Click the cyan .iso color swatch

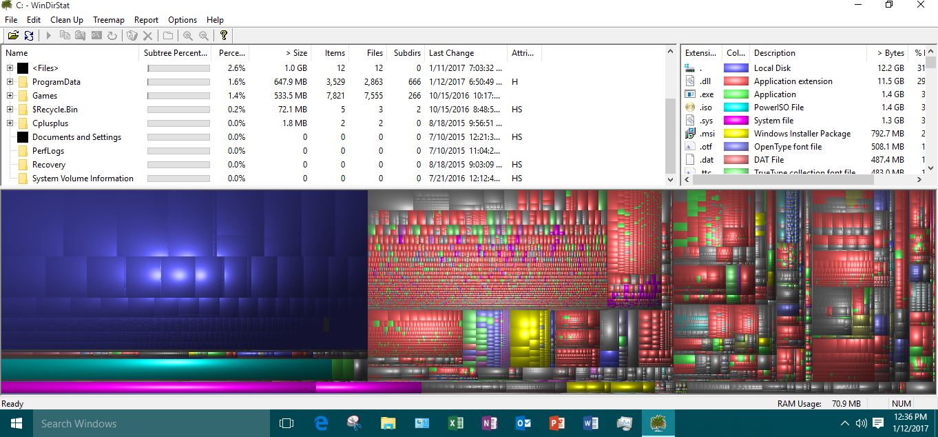pos(736,108)
